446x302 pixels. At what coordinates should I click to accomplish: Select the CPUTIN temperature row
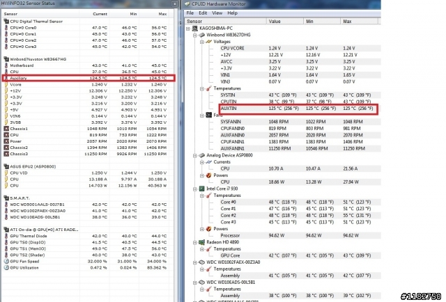pos(300,102)
